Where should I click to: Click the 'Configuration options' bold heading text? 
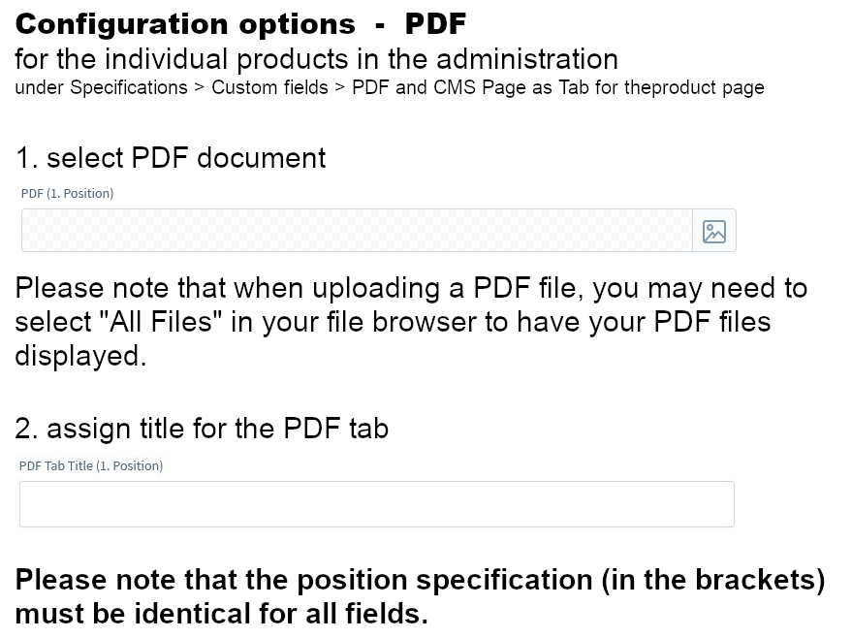tap(185, 25)
